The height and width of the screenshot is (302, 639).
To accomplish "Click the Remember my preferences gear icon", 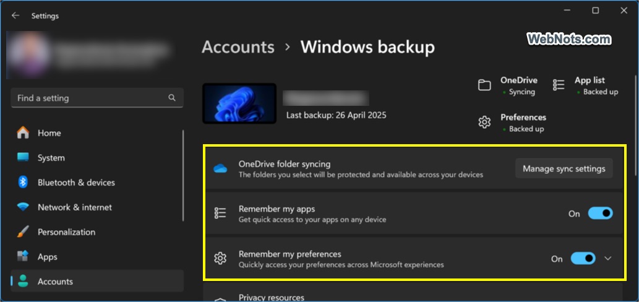I will (x=220, y=259).
